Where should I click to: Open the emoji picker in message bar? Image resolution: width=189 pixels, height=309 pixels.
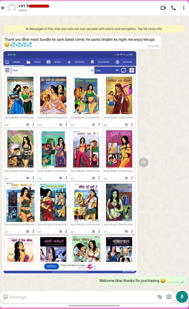[6, 297]
